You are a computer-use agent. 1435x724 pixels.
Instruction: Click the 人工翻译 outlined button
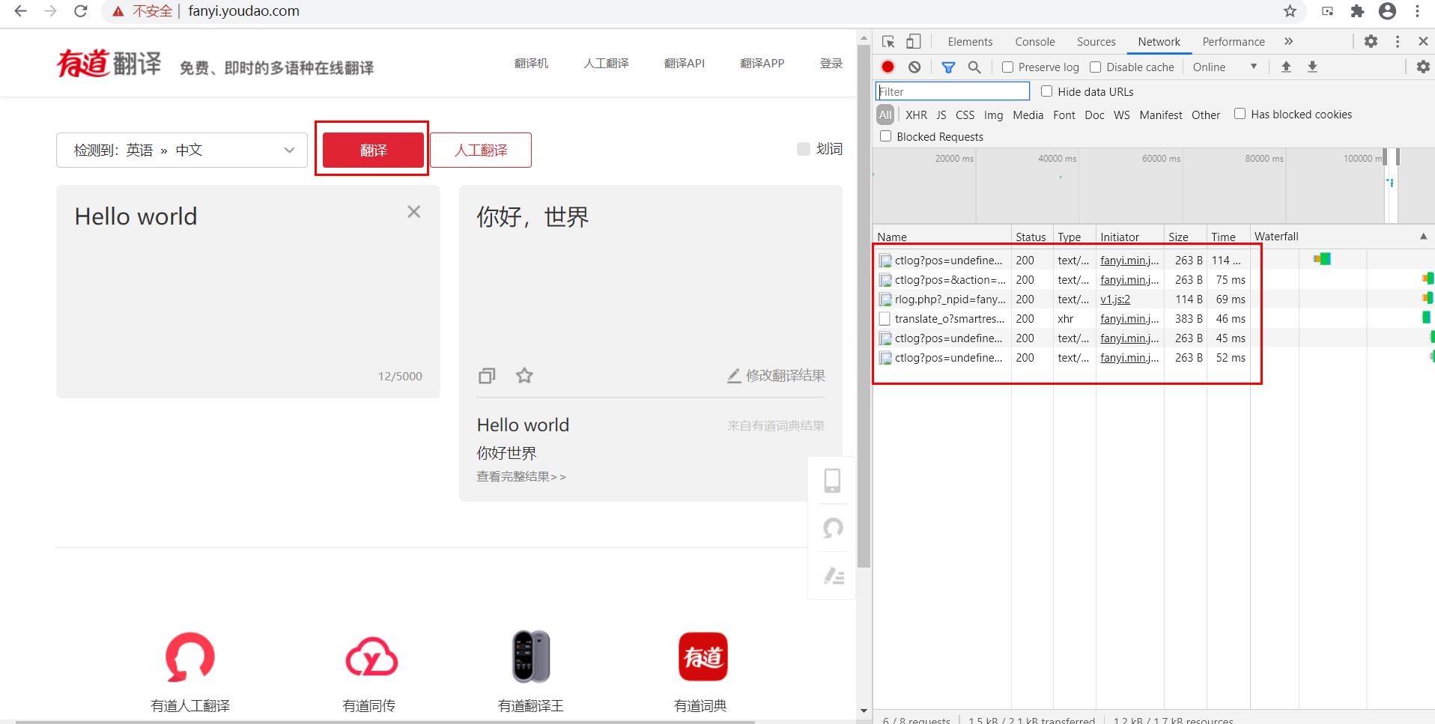(481, 150)
